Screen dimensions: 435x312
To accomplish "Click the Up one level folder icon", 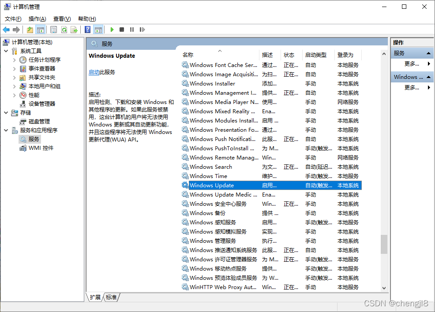I will pyautogui.click(x=30, y=30).
